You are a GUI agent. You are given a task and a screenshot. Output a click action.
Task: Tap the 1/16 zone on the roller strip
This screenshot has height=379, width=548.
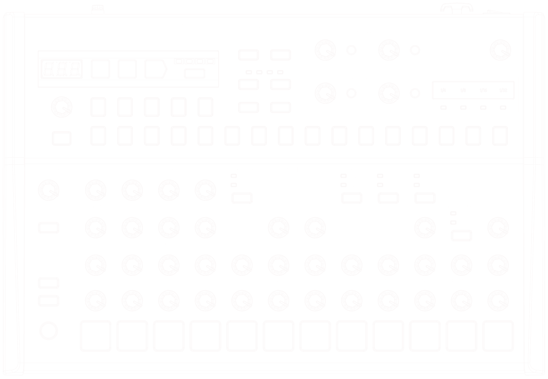pos(483,90)
